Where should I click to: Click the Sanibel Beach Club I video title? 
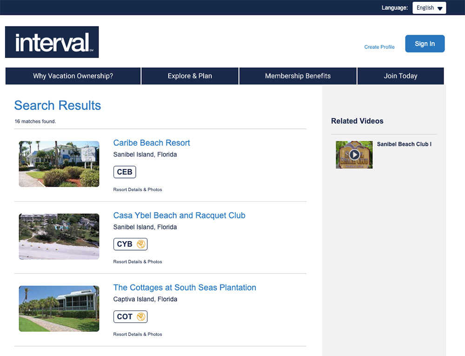click(404, 144)
